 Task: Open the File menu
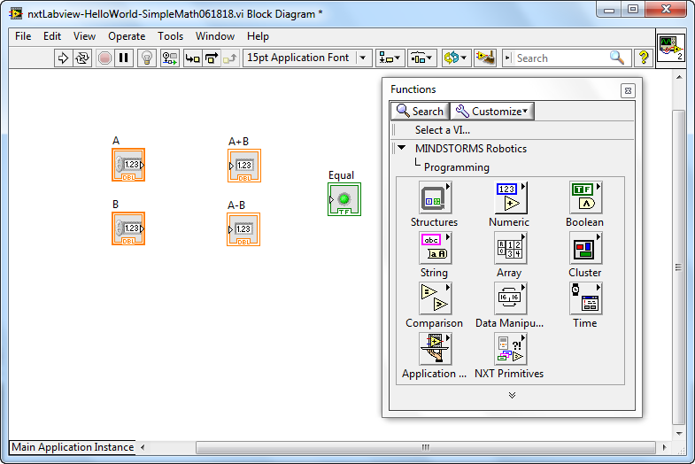coord(23,36)
